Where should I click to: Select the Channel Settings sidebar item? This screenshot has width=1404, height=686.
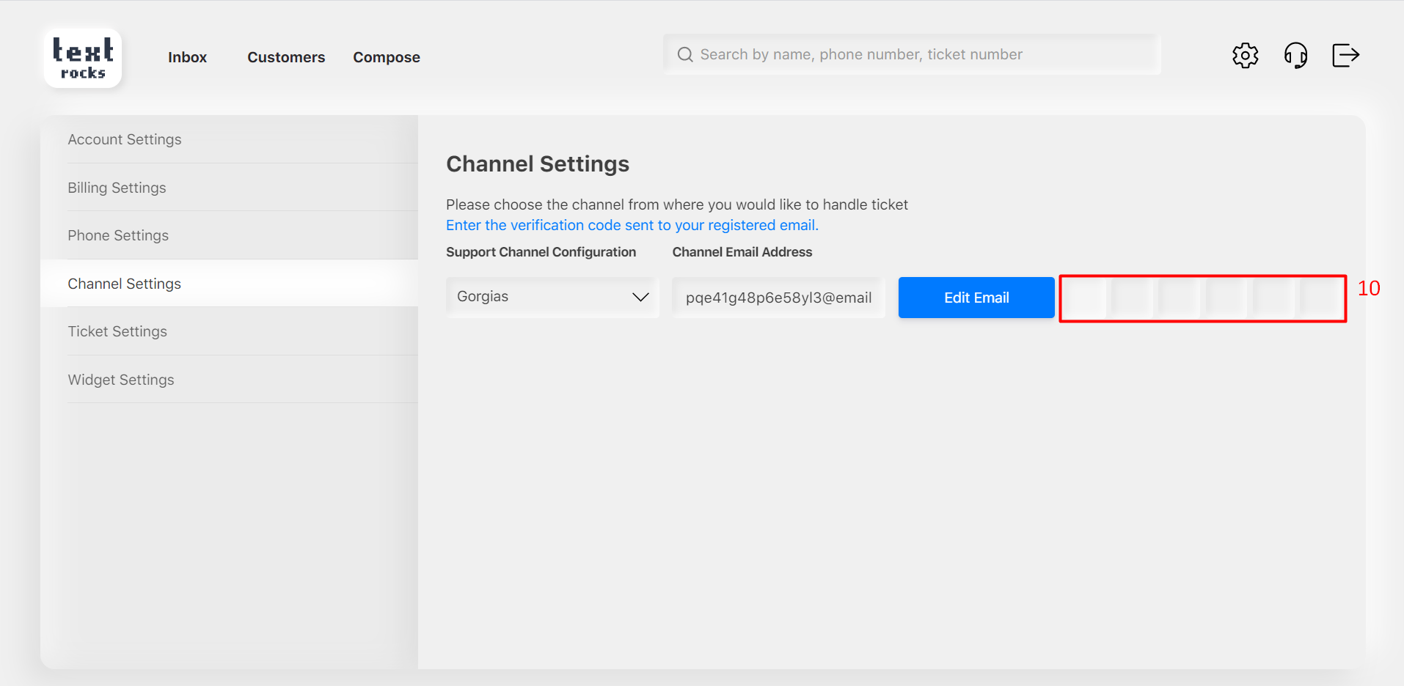point(125,284)
